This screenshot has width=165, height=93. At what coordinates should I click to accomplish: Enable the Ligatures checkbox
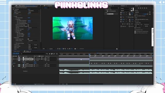121,26
